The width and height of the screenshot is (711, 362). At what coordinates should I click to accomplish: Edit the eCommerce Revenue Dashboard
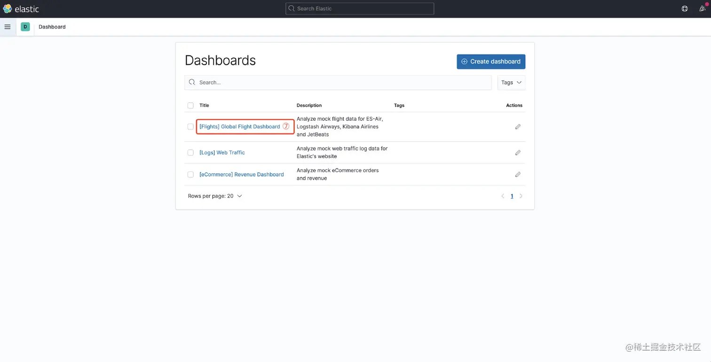coord(518,175)
